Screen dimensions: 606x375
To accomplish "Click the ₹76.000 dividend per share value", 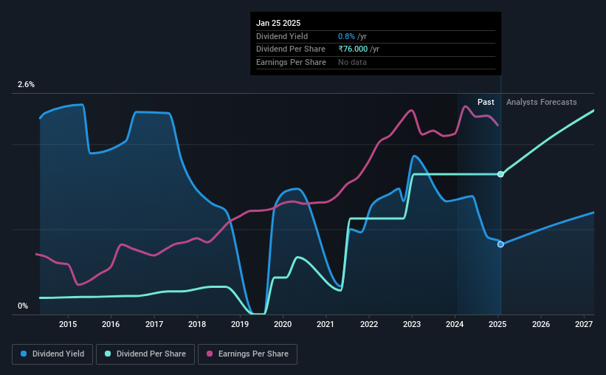I will click(353, 49).
